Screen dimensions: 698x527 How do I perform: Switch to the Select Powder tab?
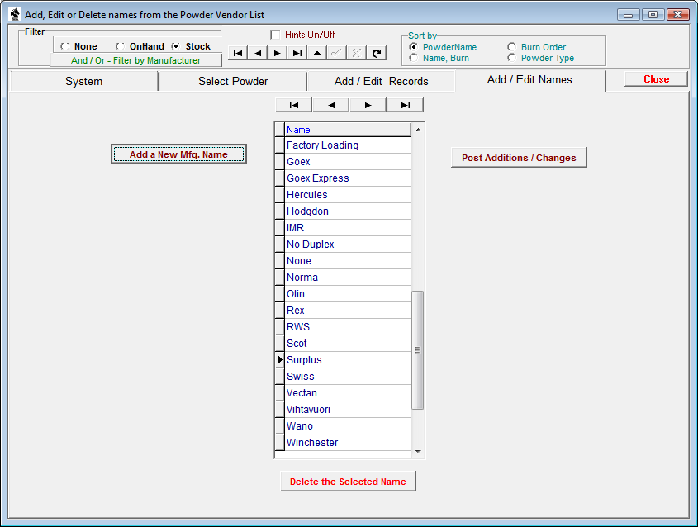pyautogui.click(x=233, y=82)
